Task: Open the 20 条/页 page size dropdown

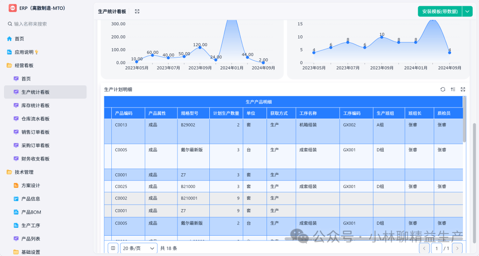Action: (x=139, y=248)
